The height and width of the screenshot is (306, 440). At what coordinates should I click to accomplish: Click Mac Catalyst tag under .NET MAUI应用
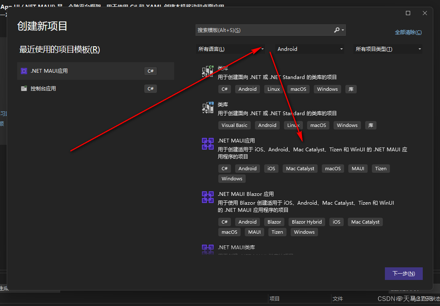(x=300, y=169)
